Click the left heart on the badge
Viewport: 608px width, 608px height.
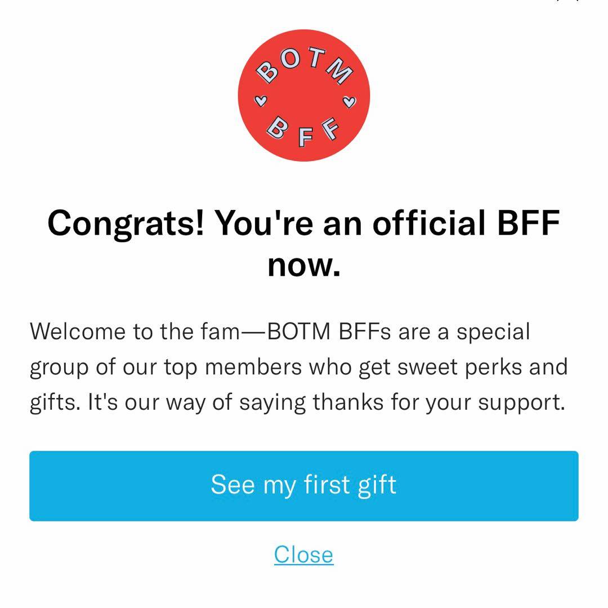pyautogui.click(x=260, y=101)
